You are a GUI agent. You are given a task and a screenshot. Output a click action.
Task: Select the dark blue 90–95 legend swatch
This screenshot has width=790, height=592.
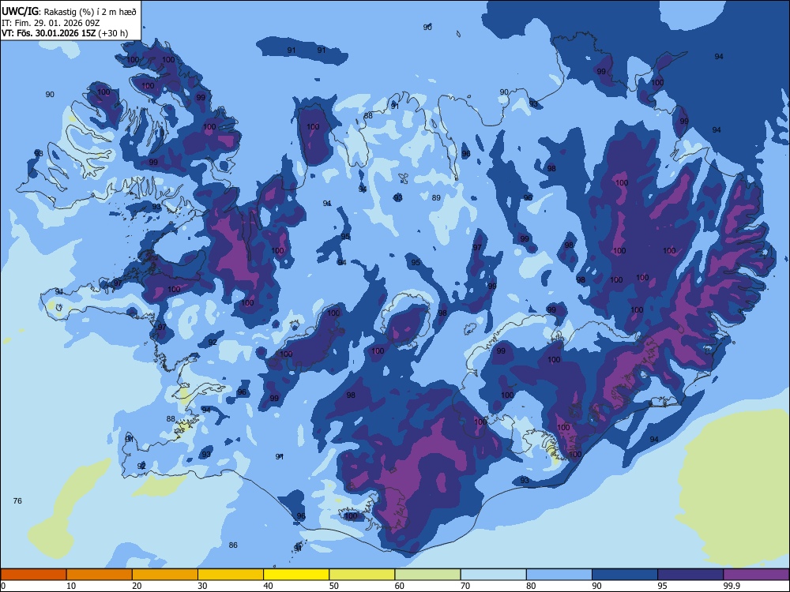[x=625, y=575]
